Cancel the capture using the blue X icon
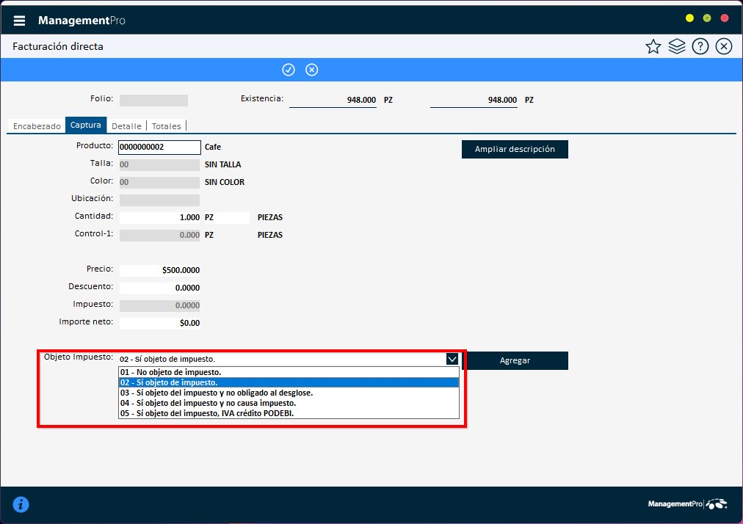 [x=311, y=69]
